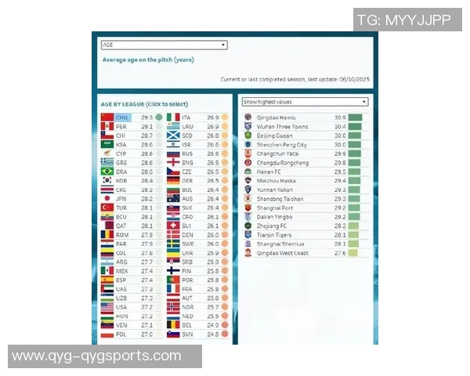Select the Japan flag icon
Image resolution: width=470 pixels, height=376 pixels.
(107, 198)
